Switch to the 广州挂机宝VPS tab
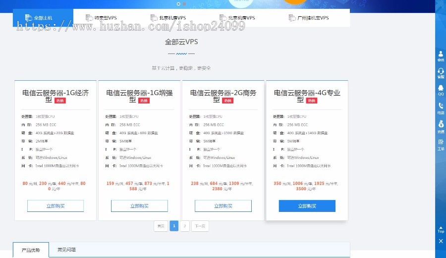This screenshot has width=446, height=258. (x=309, y=18)
